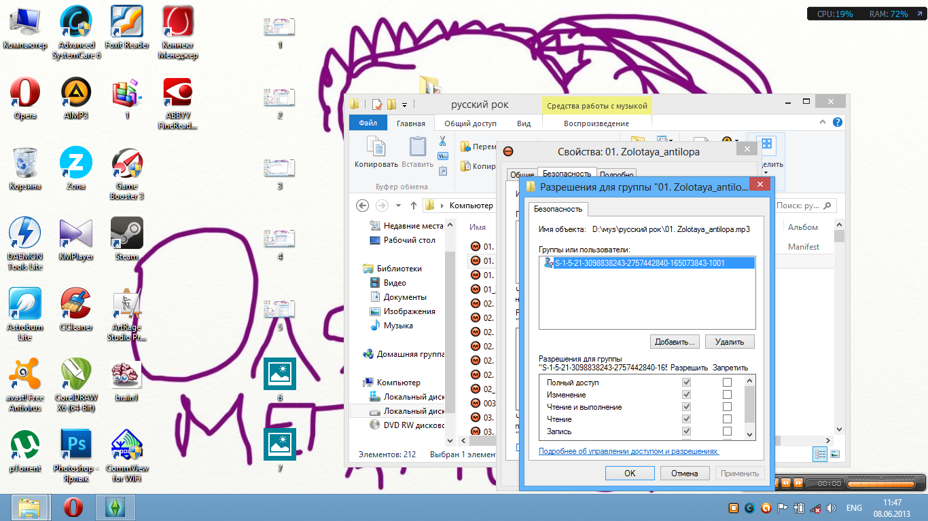Open the Файл menu tab

coord(368,123)
